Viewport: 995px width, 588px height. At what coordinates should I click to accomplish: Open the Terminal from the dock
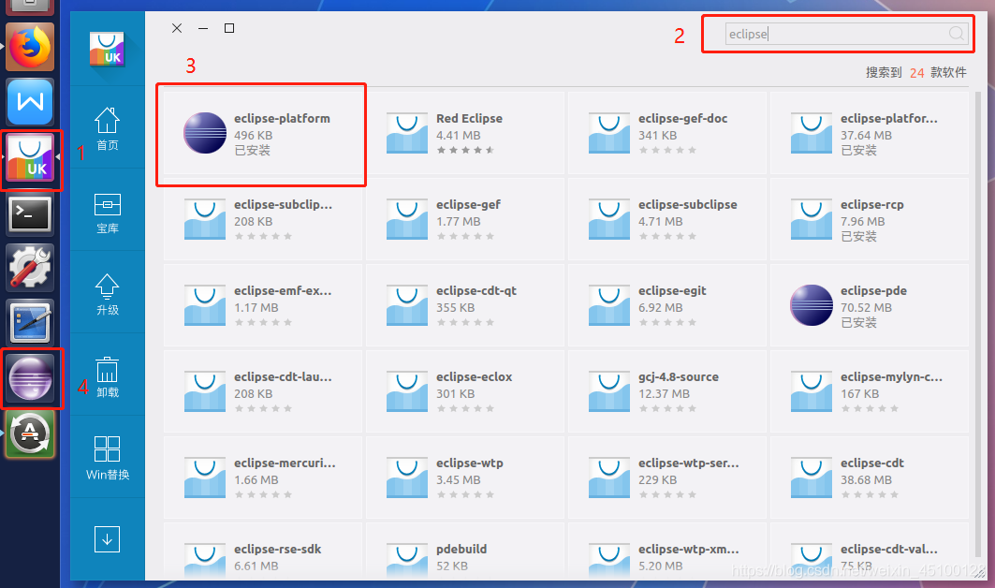pos(30,213)
